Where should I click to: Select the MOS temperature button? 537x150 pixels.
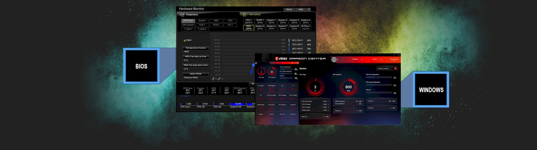(x=216, y=21)
